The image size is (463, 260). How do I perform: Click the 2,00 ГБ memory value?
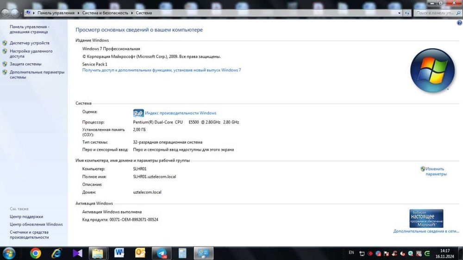coord(139,130)
